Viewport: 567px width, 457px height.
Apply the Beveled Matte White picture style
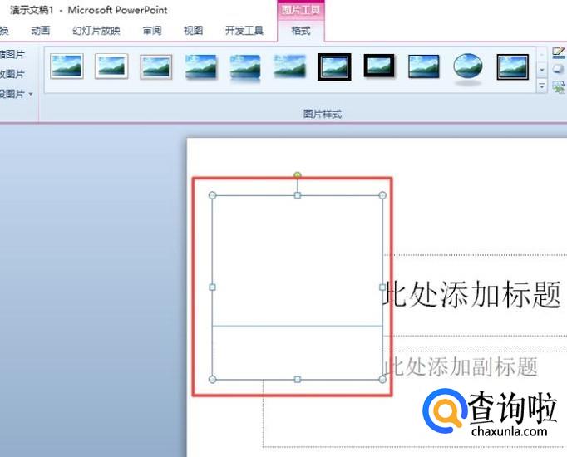(111, 66)
